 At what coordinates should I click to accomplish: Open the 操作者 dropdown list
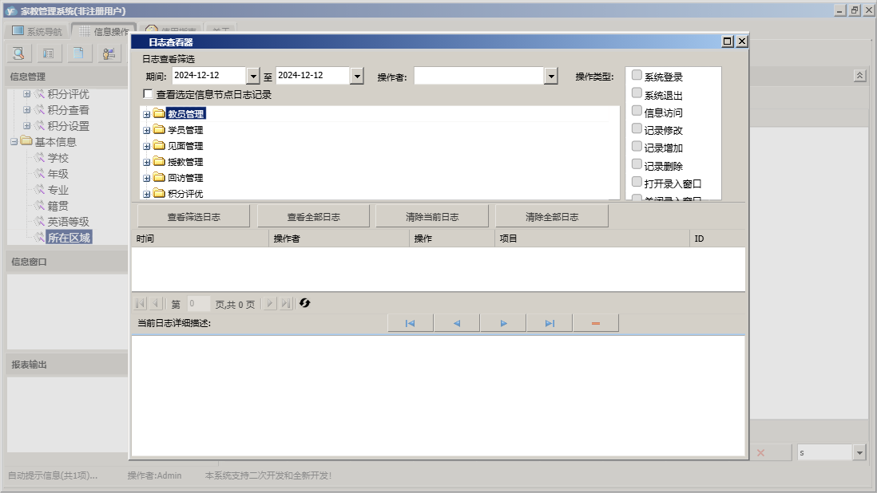point(551,76)
